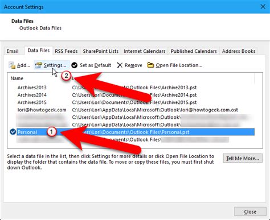270x220 pixels.
Task: Click the Remove label text
Action: (133, 65)
